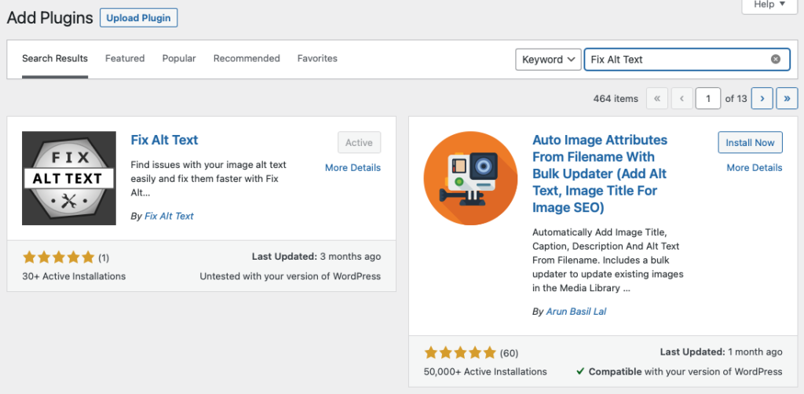Select the Recommended tab

click(x=247, y=58)
